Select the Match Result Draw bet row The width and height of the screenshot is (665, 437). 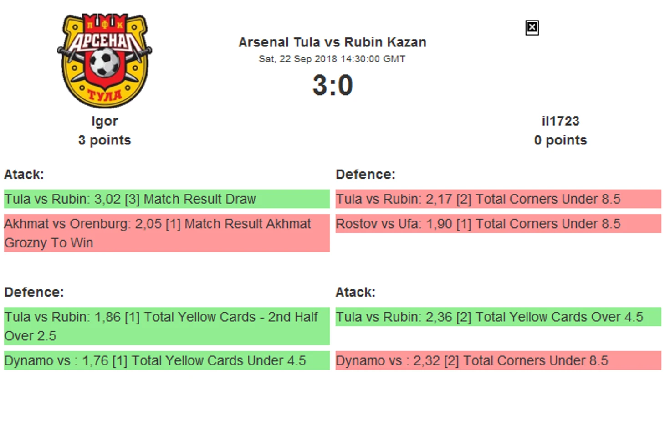167,199
